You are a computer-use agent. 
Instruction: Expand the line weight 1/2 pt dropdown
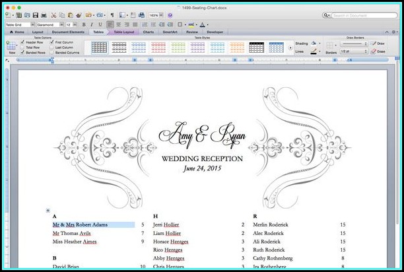click(x=364, y=51)
